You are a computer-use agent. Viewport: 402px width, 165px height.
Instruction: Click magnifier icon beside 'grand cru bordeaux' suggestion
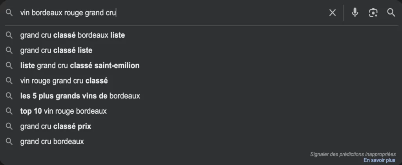pos(9,141)
